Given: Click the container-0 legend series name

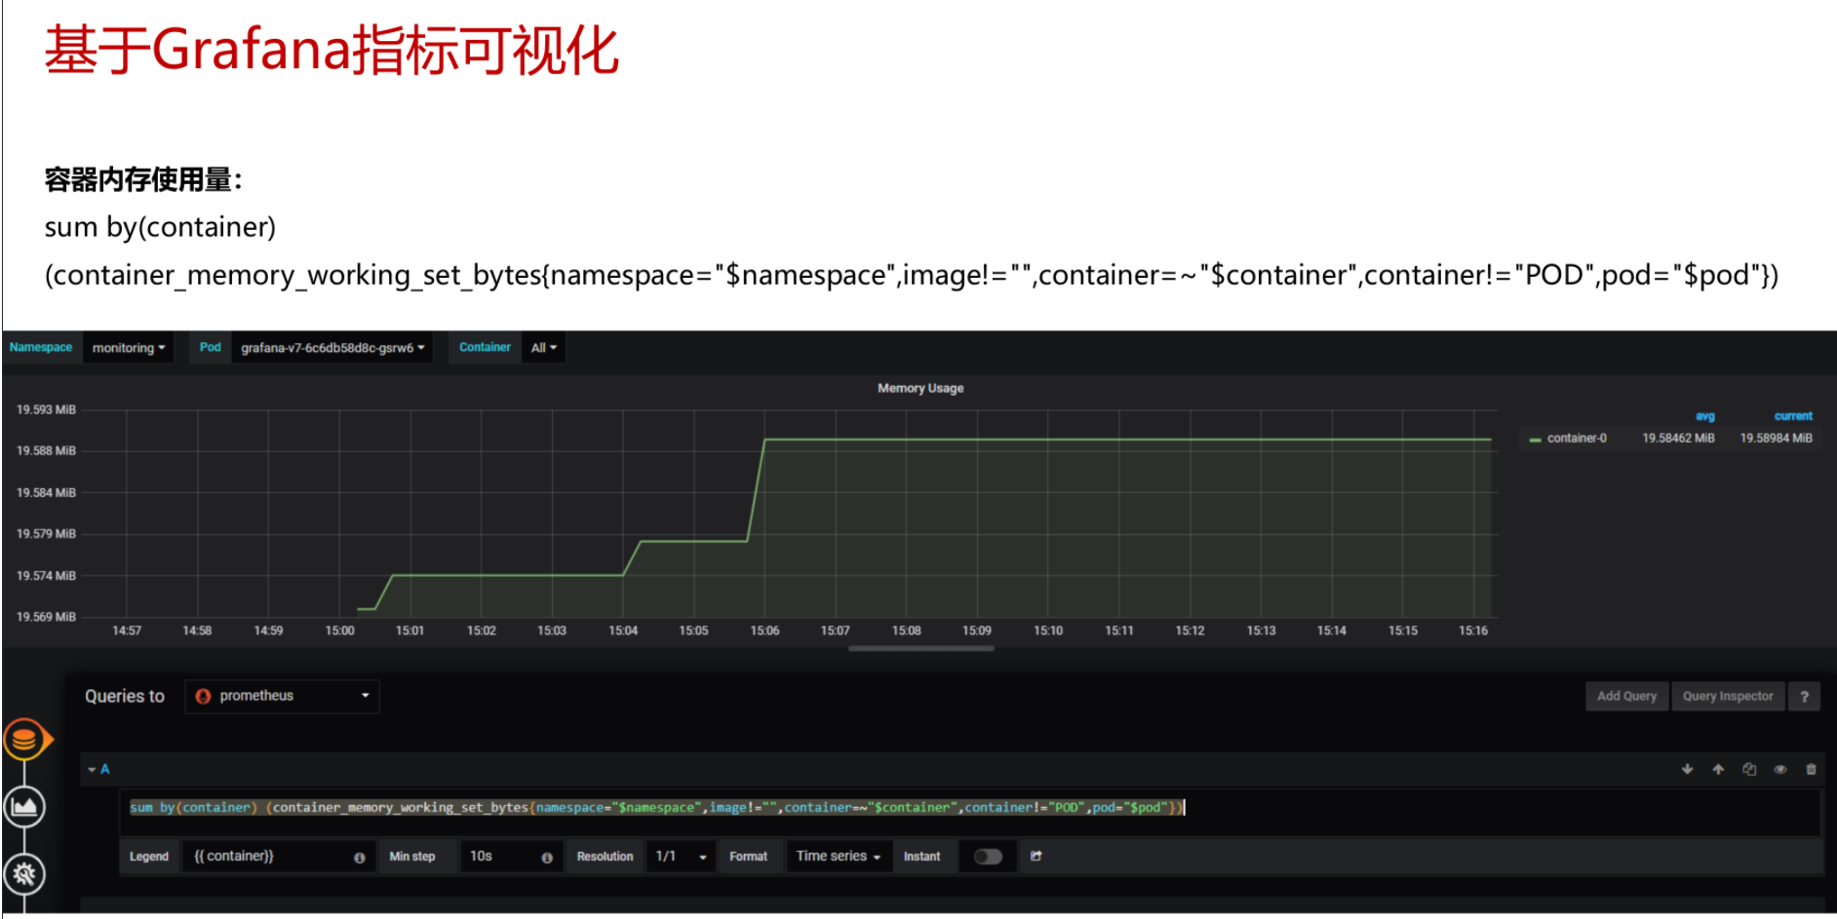Looking at the screenshot, I should pos(1577,439).
